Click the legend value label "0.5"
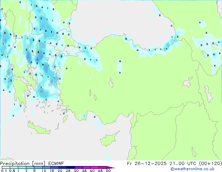The width and height of the screenshot is (222, 172). click(12, 171)
